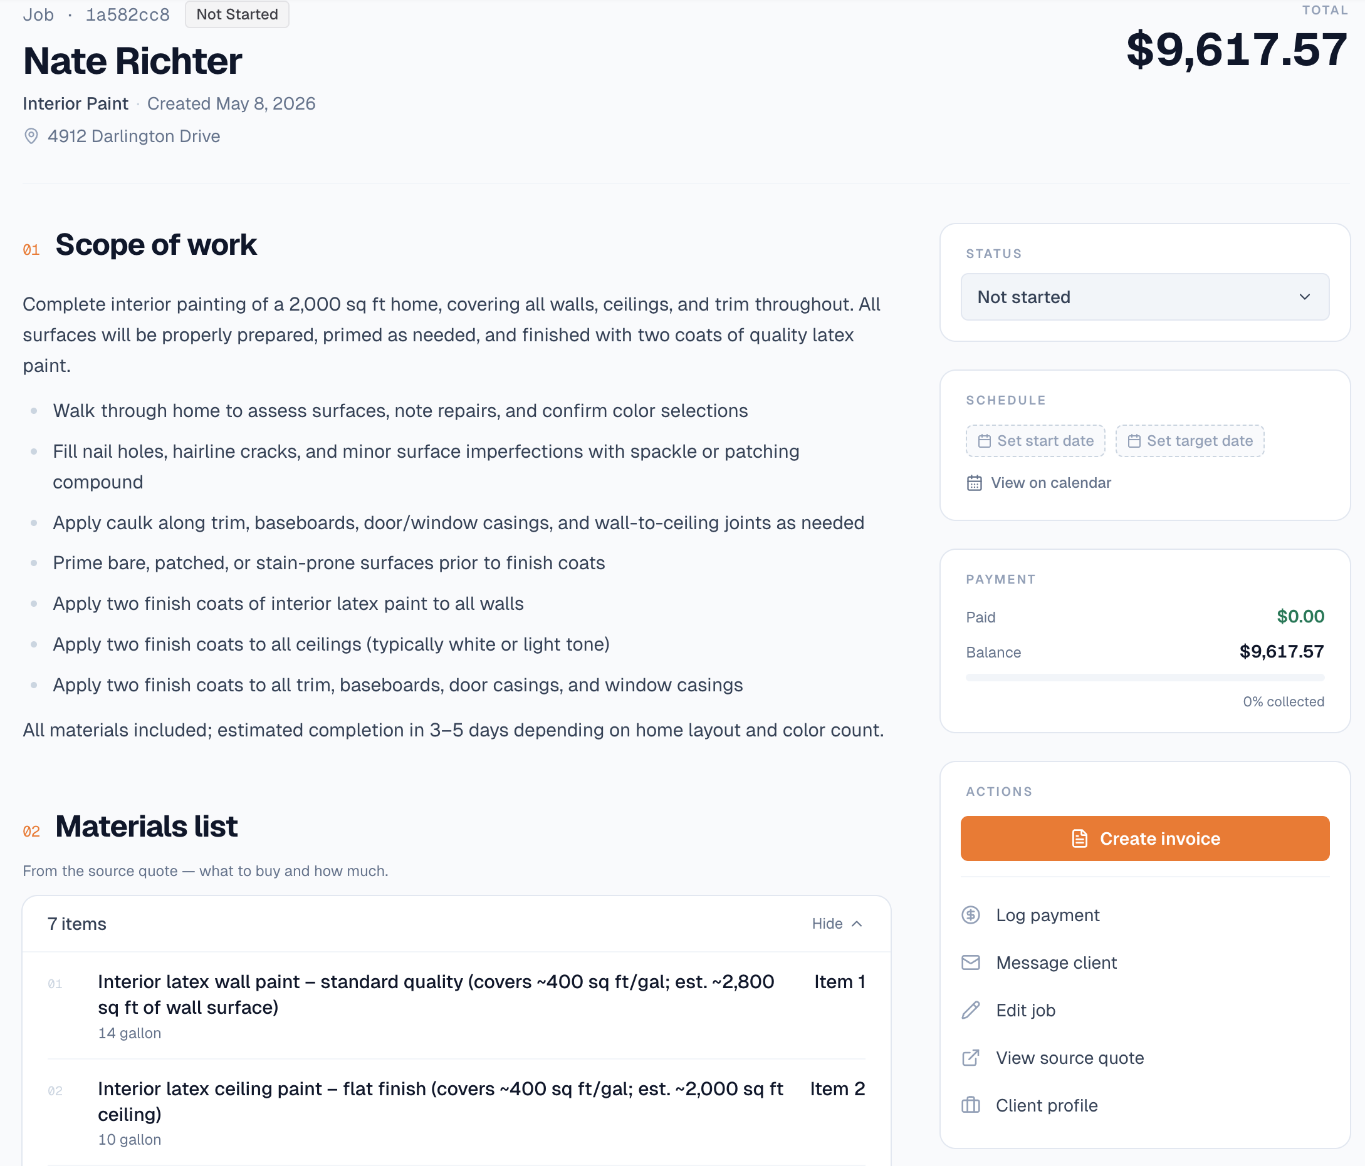
Task: Click the dollar icon for Log payment
Action: 970,915
